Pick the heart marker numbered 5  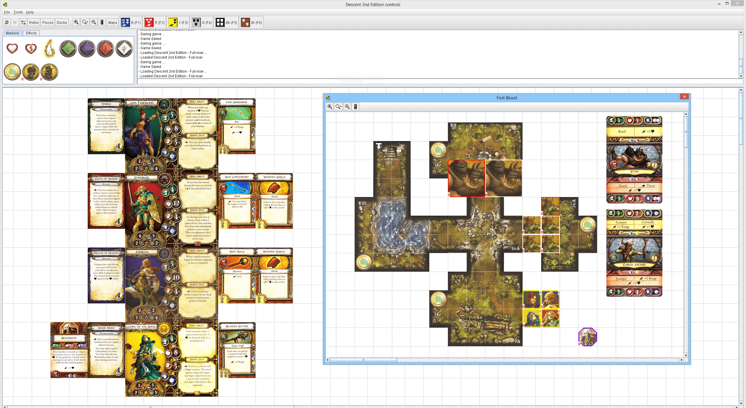pyautogui.click(x=31, y=48)
